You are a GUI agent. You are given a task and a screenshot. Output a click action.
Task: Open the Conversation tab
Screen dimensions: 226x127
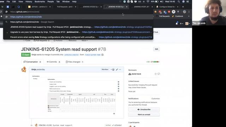(32, 62)
